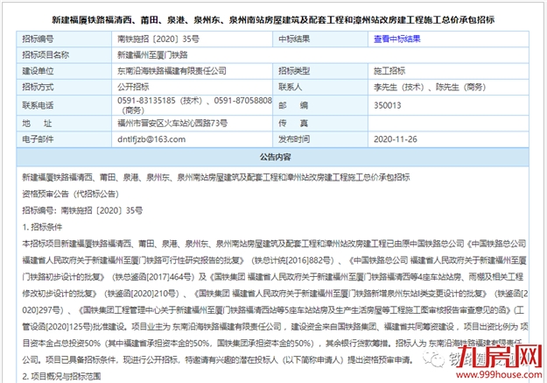Click the heading 2. 项目概况与招标范围
Viewport: 547px width, 383px height.
point(61,376)
